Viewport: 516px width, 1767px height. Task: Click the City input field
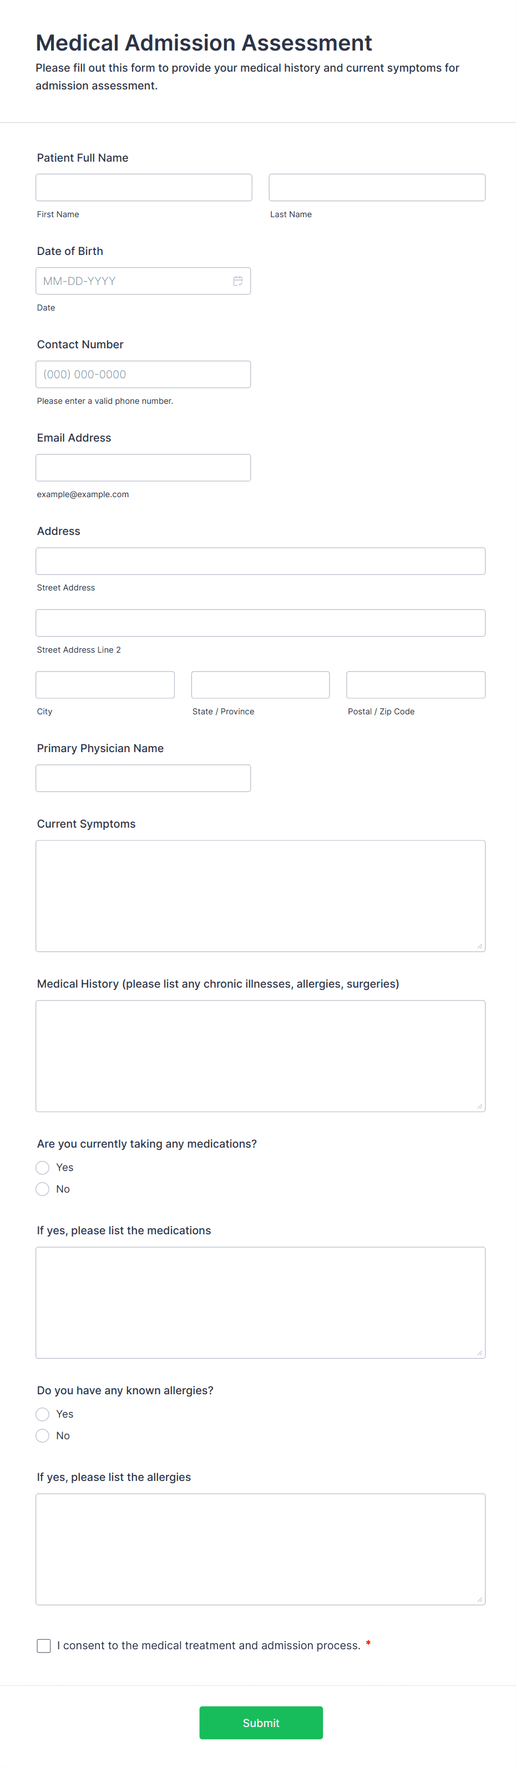coord(104,684)
